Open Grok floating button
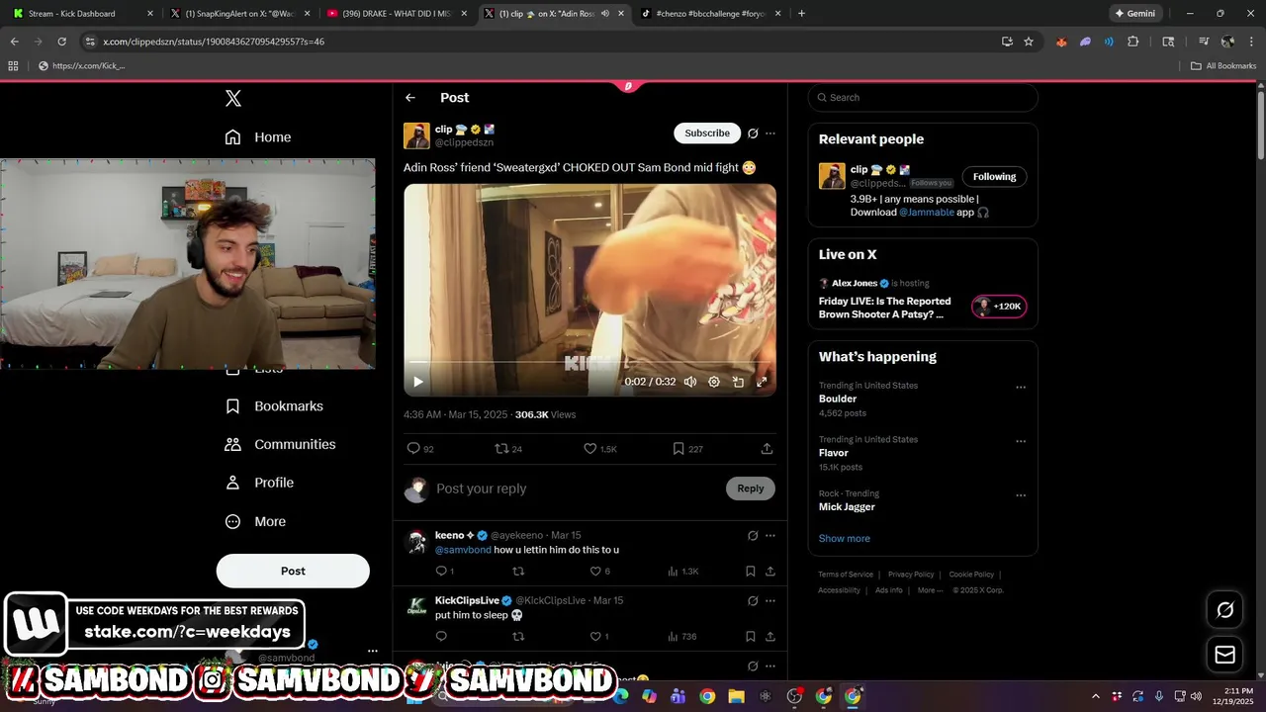The width and height of the screenshot is (1266, 712). [x=1225, y=610]
